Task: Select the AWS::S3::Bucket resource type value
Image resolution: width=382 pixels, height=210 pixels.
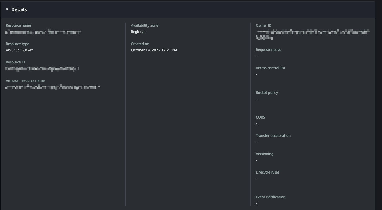Action: (19, 50)
